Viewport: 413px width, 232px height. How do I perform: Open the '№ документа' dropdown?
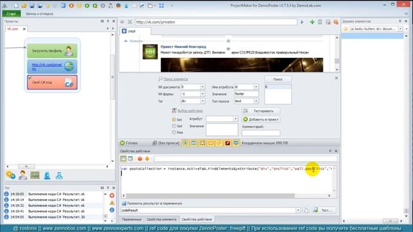203,87
